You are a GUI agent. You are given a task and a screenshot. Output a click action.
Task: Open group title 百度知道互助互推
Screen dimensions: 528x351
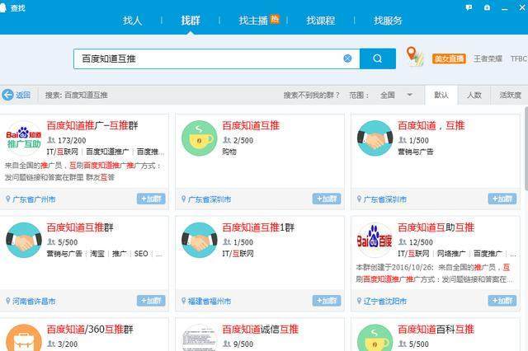click(436, 227)
